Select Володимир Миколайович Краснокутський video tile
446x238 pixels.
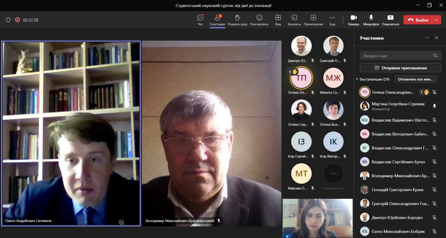pyautogui.click(x=212, y=134)
